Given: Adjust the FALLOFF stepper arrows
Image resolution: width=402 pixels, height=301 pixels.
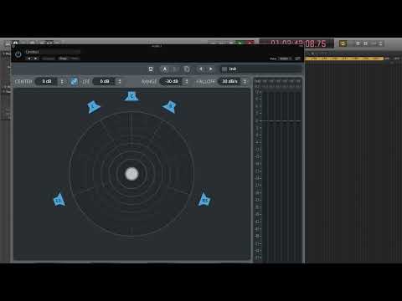Looking at the screenshot, I should click(245, 81).
